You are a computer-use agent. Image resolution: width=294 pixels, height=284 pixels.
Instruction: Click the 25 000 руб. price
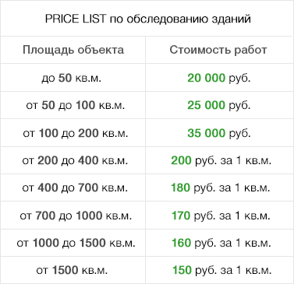pos(219,105)
